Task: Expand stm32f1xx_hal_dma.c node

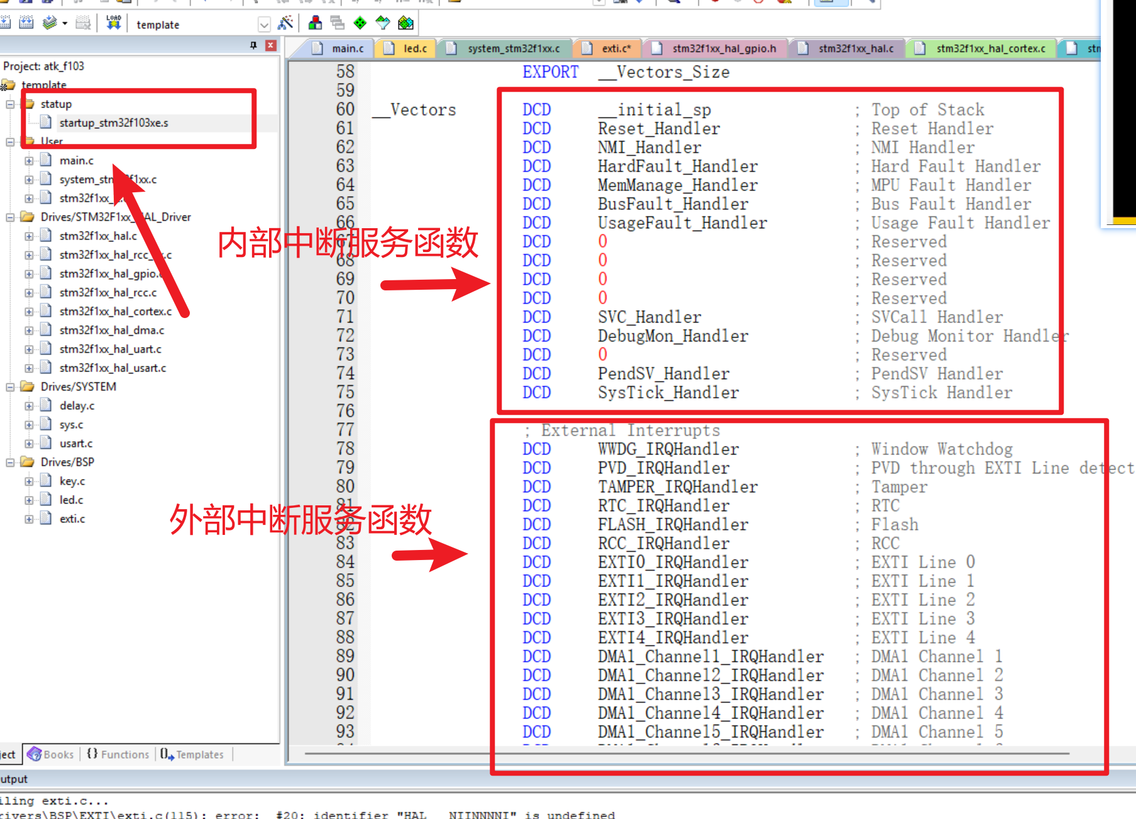Action: pos(29,331)
